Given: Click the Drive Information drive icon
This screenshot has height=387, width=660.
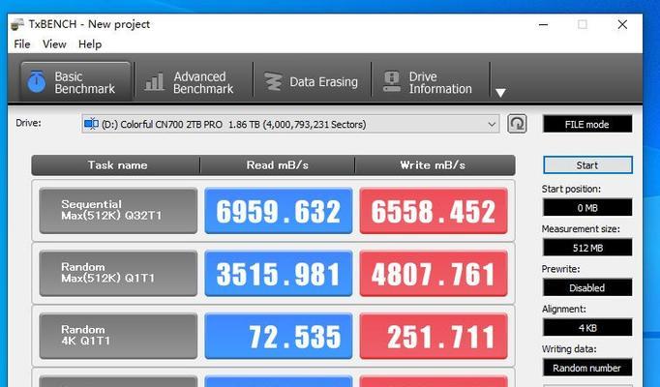Looking at the screenshot, I should coord(392,81).
